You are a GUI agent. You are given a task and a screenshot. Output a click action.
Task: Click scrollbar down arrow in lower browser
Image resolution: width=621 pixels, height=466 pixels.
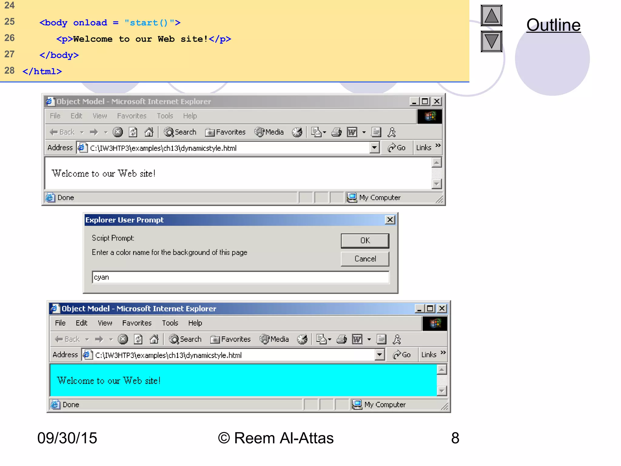tap(442, 391)
